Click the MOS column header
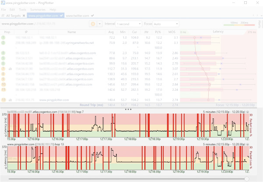The image size is (263, 182). (172, 32)
